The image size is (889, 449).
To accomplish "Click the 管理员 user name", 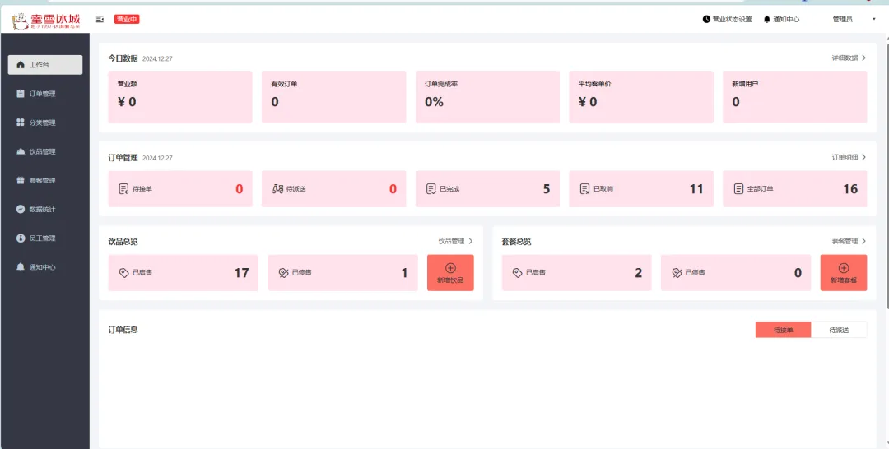I will pos(843,19).
